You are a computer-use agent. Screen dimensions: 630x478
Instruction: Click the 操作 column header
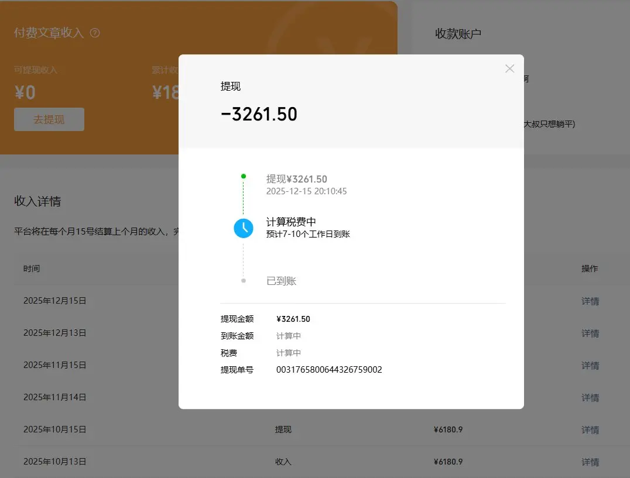pyautogui.click(x=590, y=269)
